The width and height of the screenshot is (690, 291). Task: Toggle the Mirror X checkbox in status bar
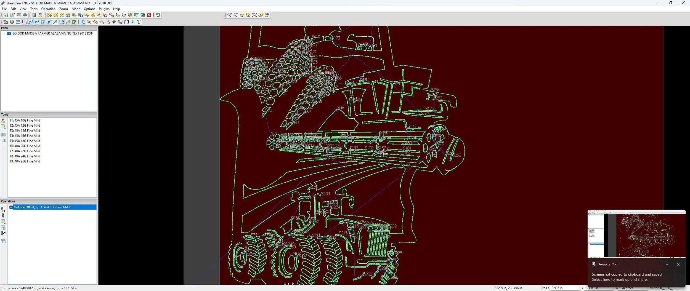(663, 288)
